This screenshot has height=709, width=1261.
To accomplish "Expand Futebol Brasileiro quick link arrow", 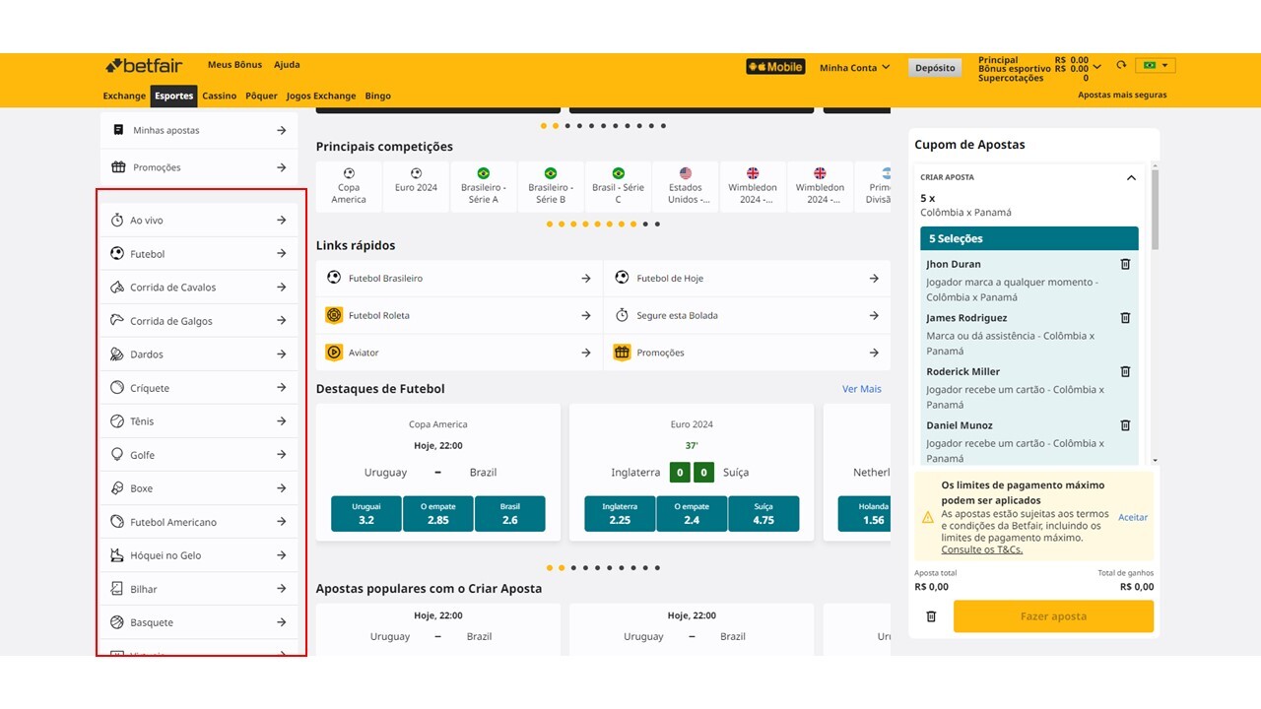I will point(586,279).
